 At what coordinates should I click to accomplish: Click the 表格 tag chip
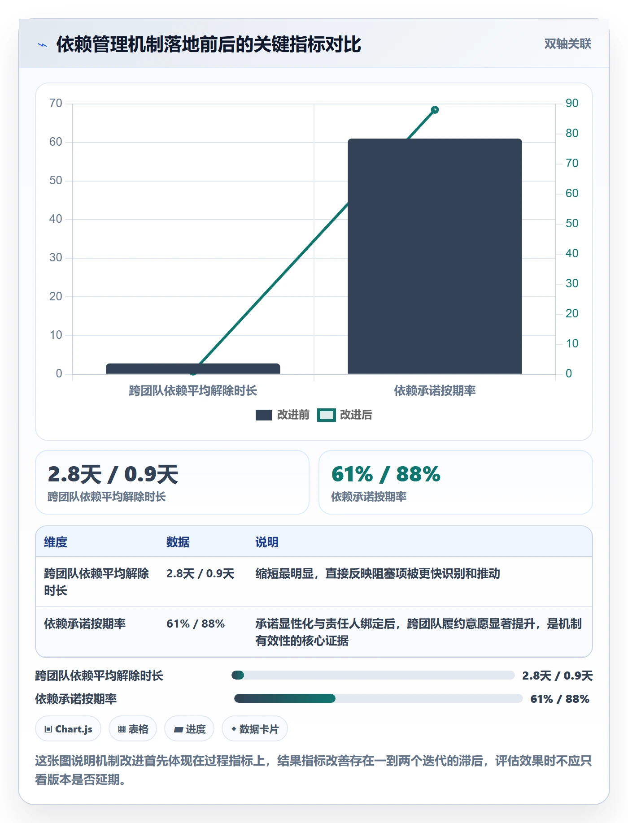pyautogui.click(x=133, y=729)
